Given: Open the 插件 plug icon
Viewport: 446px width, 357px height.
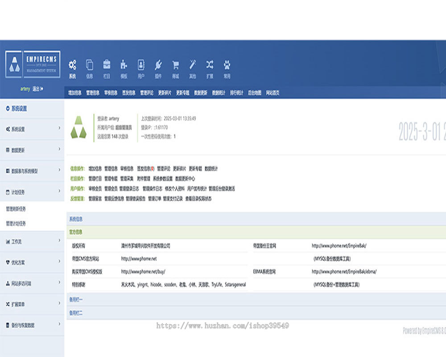Looking at the screenshot, I should 158,65.
